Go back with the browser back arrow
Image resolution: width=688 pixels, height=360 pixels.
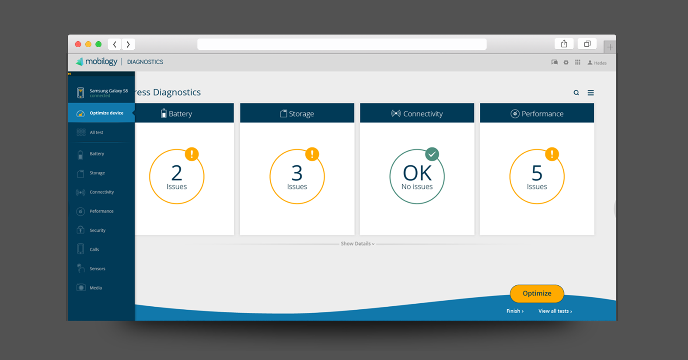pos(115,44)
